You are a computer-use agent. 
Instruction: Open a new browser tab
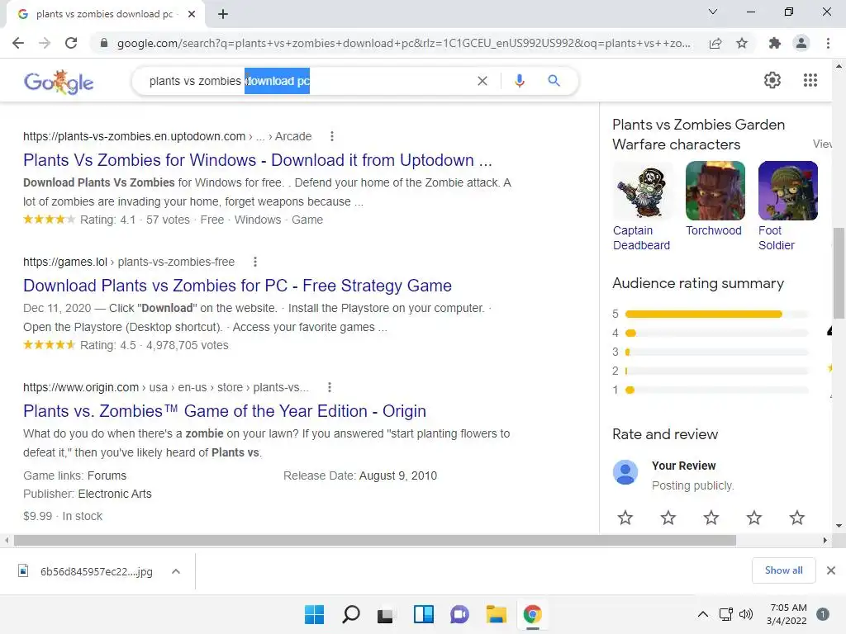point(223,14)
